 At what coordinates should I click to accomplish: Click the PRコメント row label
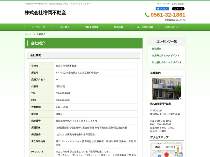pos(37,152)
